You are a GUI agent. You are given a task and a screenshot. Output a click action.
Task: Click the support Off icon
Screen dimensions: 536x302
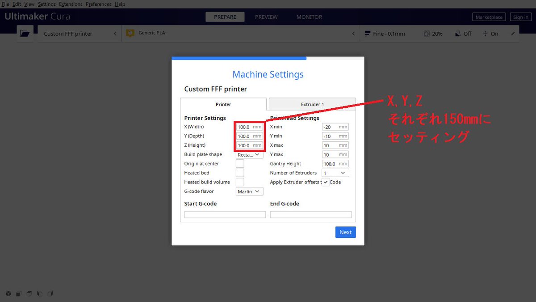click(x=458, y=34)
